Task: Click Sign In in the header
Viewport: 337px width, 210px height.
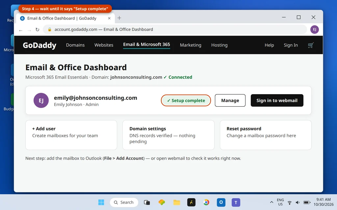Action: (x=291, y=45)
